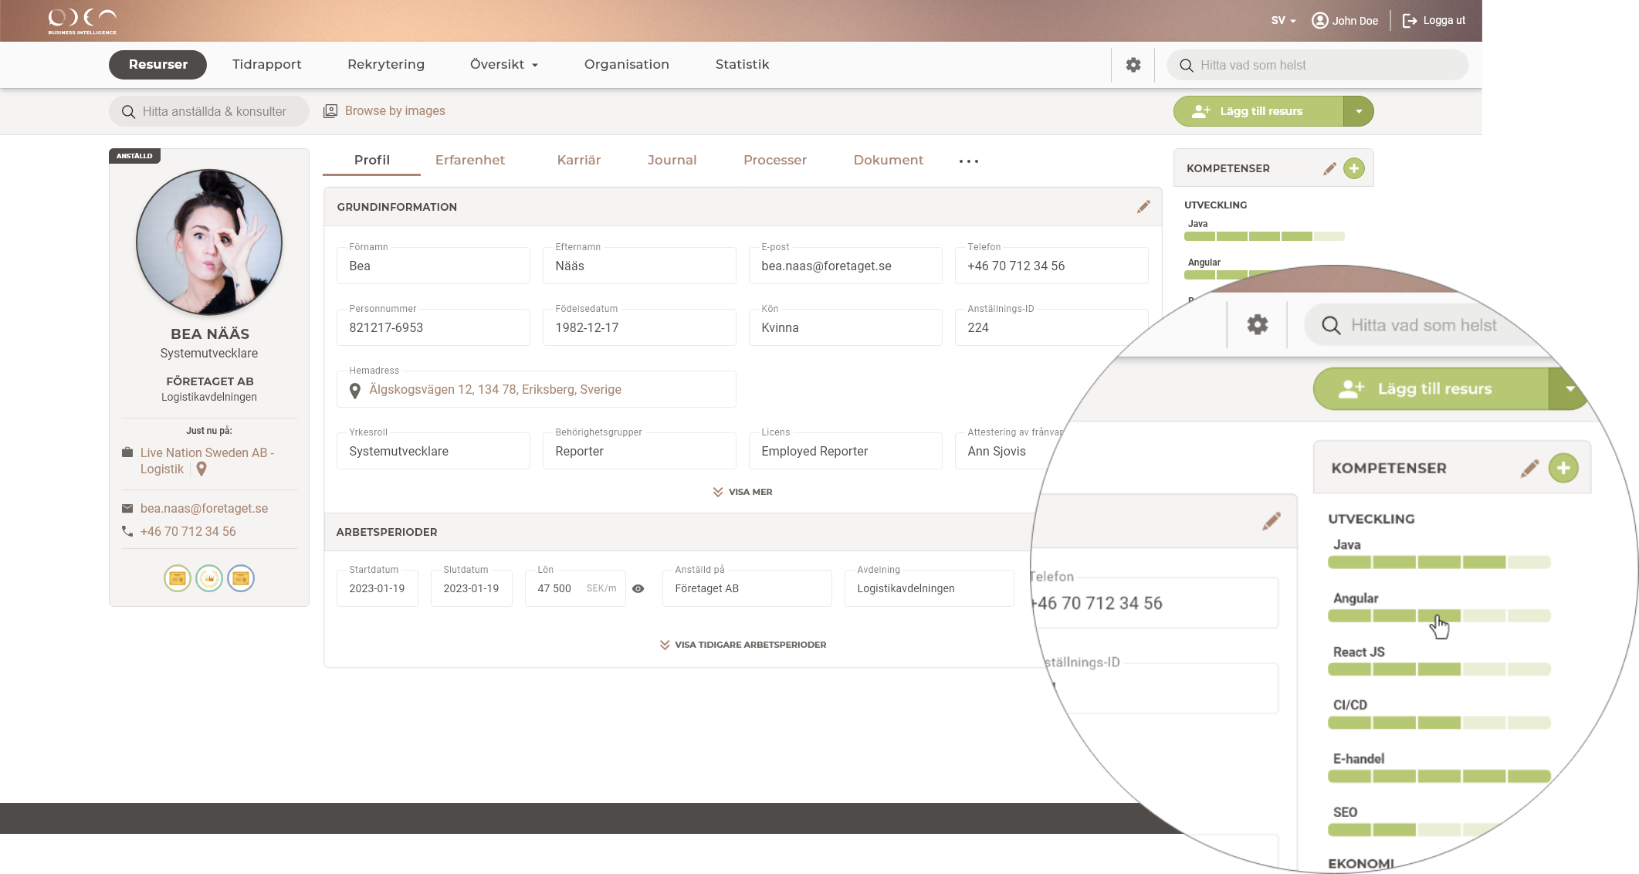Screen dimensions: 1639x874
Task: Click Hitta anställda & konsulter search field
Action: click(x=209, y=111)
